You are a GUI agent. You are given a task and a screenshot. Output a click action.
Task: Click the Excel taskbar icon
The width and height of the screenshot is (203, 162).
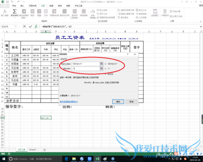coord(97,159)
